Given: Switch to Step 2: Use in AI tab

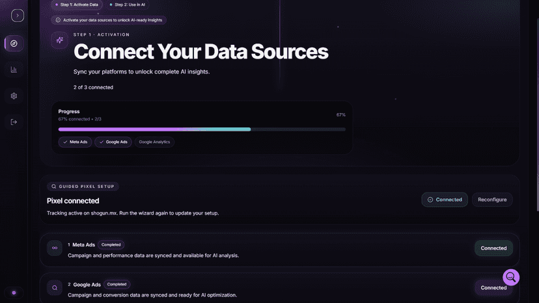Looking at the screenshot, I should [x=127, y=5].
